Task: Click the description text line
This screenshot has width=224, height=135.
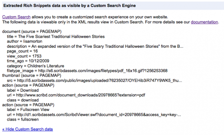Action: (x=95, y=46)
